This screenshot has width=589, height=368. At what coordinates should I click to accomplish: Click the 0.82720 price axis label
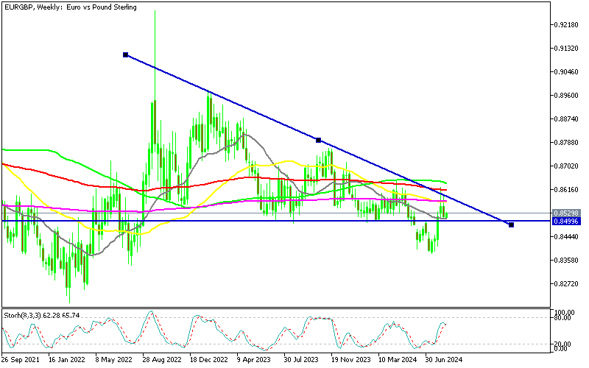[x=568, y=284]
